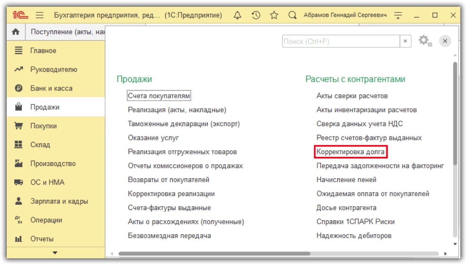Screen dimensions: 467x265
Task: Open Отчеты комиссионеров о продажах
Action: pos(185,166)
